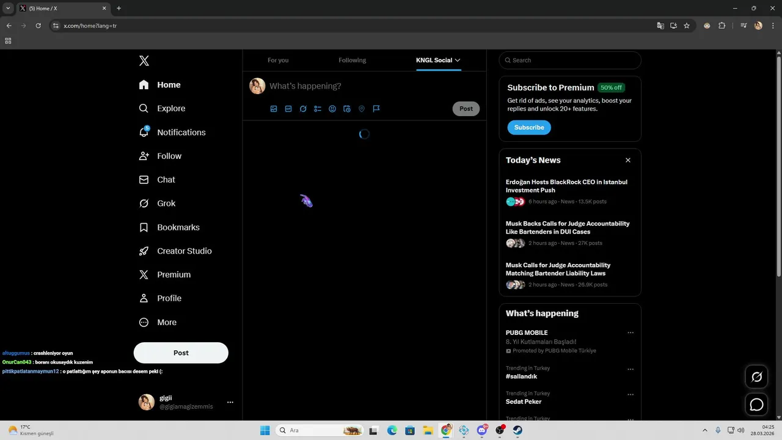Open Musk Backs Calls for Judge news
782x440 pixels.
(568, 227)
